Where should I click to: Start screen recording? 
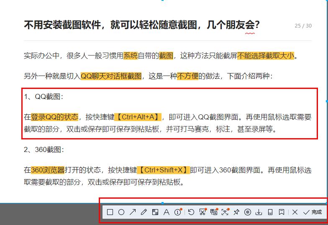click(248, 212)
